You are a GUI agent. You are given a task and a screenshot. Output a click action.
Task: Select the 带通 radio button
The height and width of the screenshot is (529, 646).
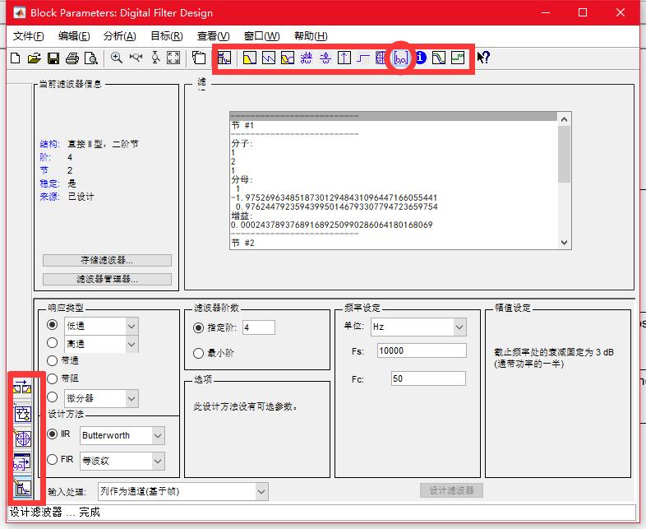coord(52,361)
